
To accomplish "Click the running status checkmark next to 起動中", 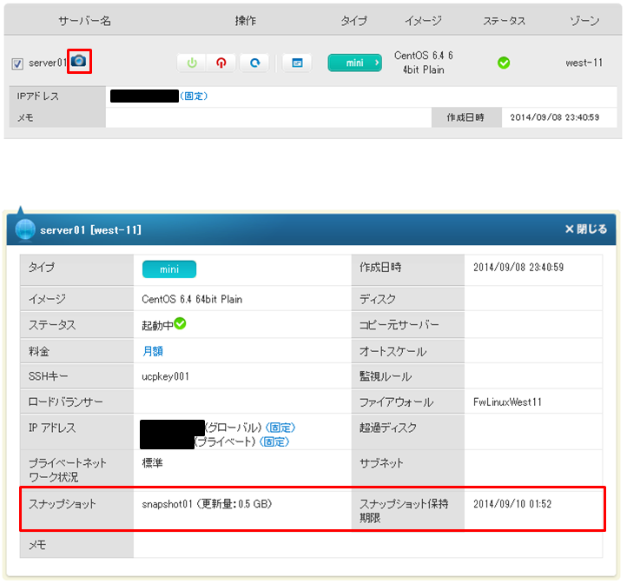I will pyautogui.click(x=180, y=324).
